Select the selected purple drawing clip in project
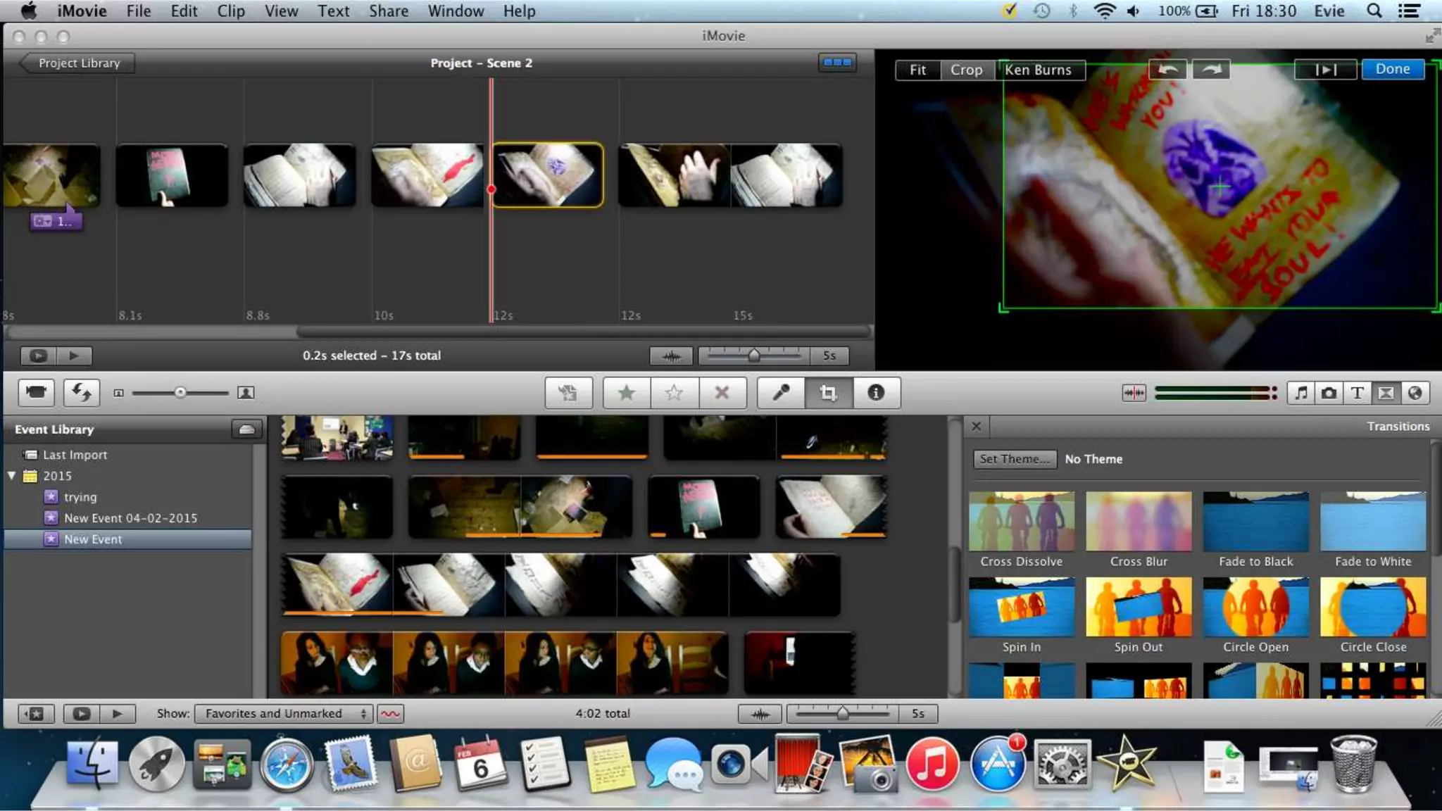 point(548,175)
